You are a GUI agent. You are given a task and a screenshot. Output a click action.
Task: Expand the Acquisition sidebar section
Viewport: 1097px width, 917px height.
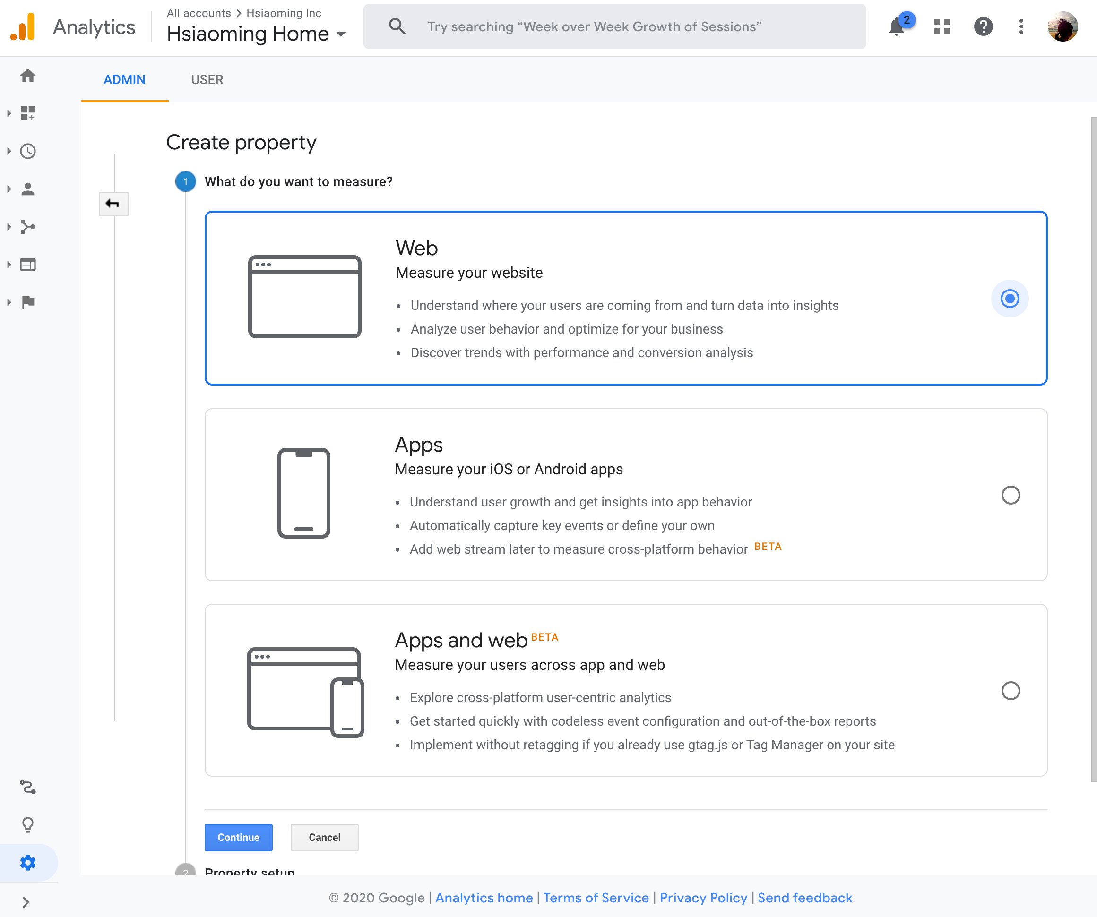coord(9,227)
